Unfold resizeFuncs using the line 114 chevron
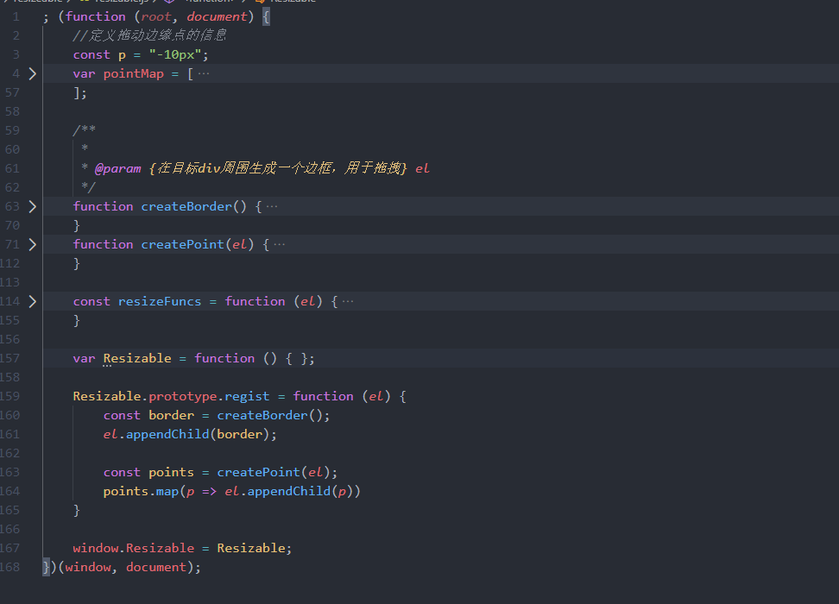This screenshot has width=839, height=604. click(x=33, y=302)
